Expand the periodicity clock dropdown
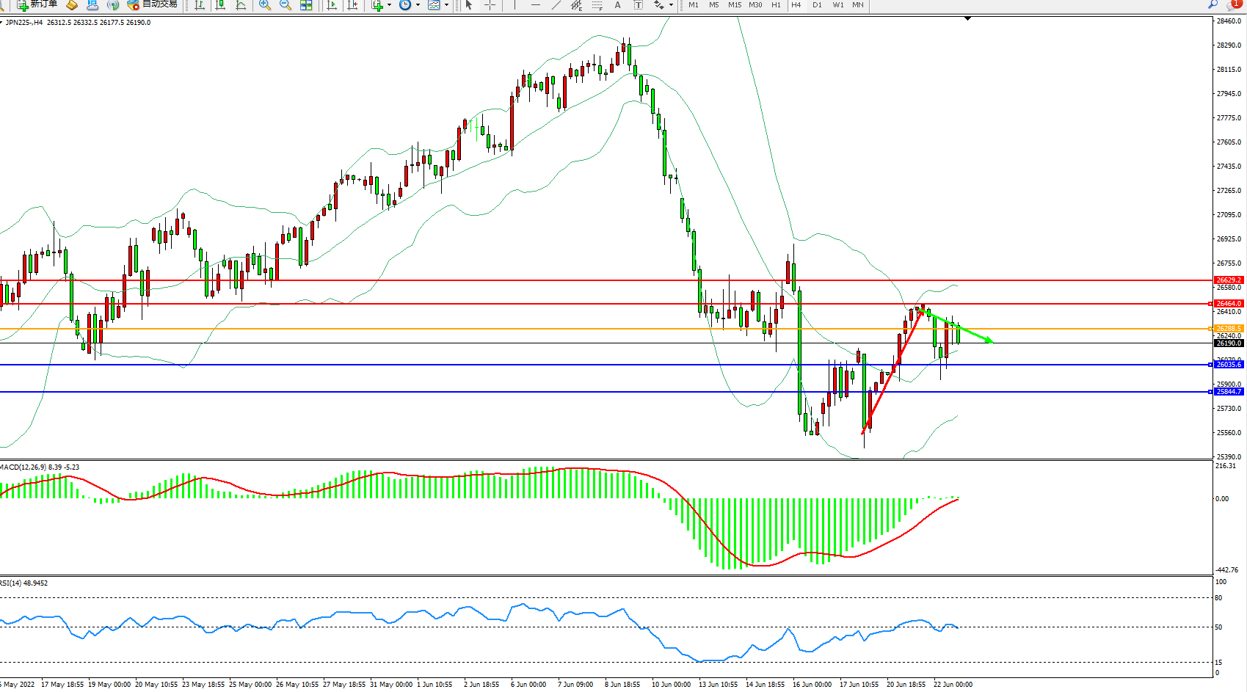The height and width of the screenshot is (692, 1247). click(418, 5)
